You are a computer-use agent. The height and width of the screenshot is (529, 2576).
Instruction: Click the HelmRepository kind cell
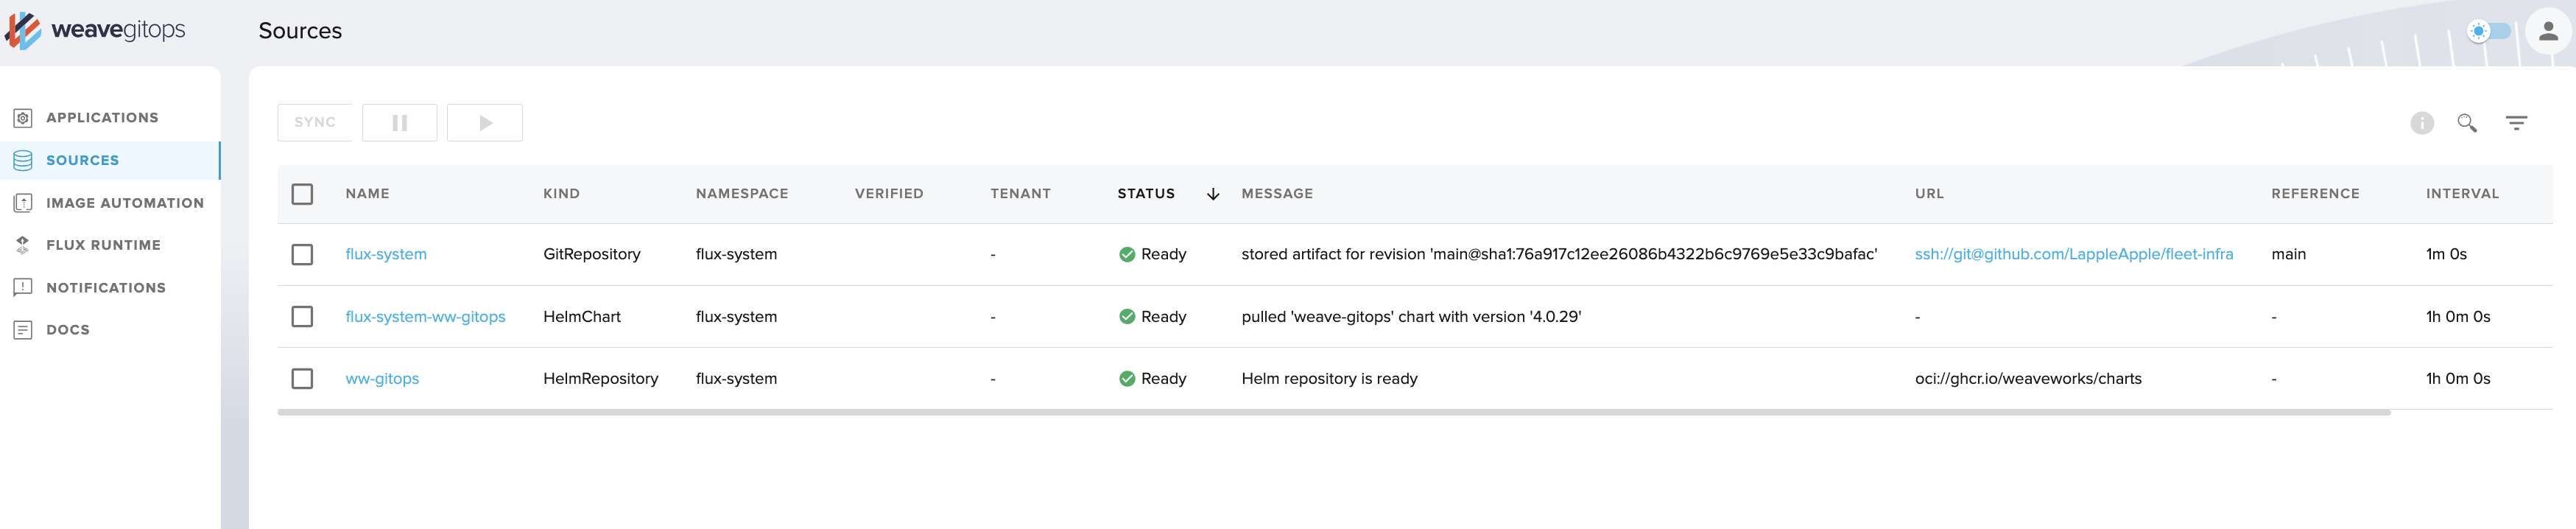tap(600, 379)
